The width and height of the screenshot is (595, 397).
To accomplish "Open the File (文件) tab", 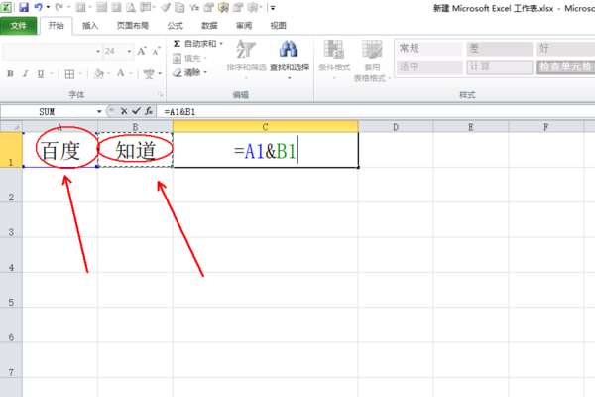I will [18, 26].
